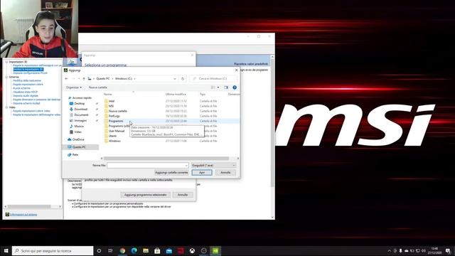Select Imposta audio digitale tree item
This screenshot has height=256, width=455.
[26, 95]
